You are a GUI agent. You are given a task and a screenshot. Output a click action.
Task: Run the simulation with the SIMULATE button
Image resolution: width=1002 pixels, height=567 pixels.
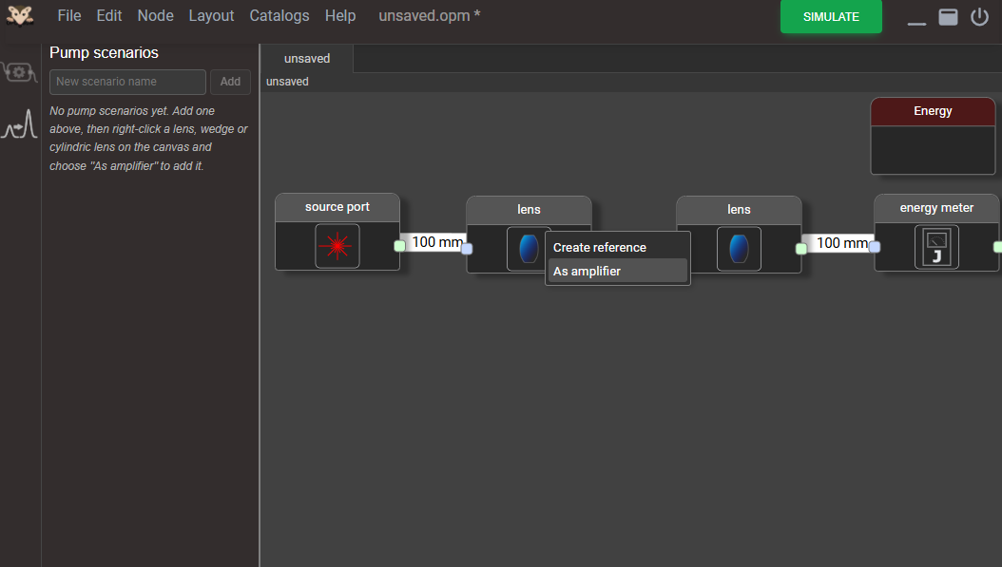pyautogui.click(x=831, y=16)
